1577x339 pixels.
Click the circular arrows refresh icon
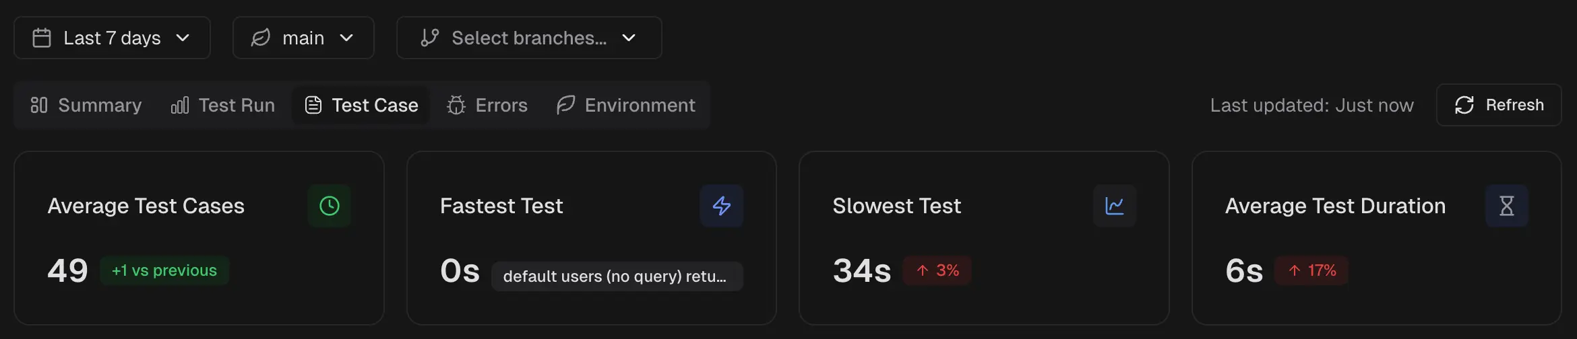(x=1464, y=106)
